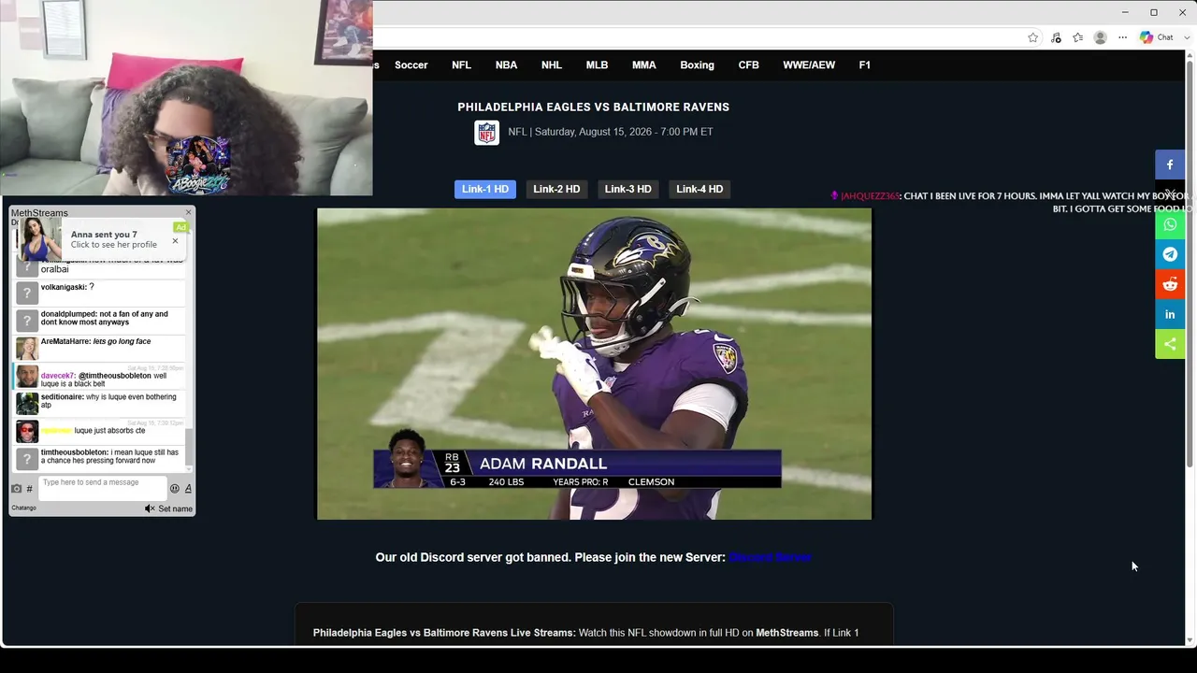Image resolution: width=1197 pixels, height=673 pixels.
Task: Click timtheousbobleton's chat message
Action: [x=109, y=457]
